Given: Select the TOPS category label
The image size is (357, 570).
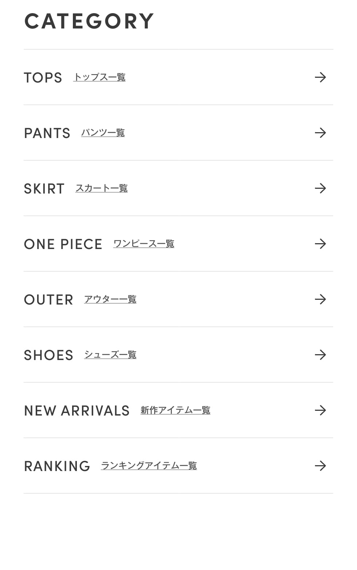Looking at the screenshot, I should [x=43, y=78].
